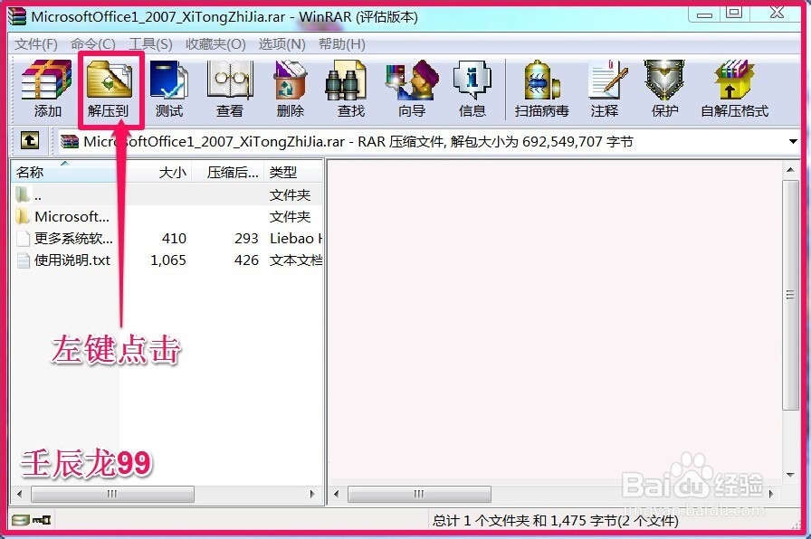Open the 命令(C) menu

click(x=93, y=44)
